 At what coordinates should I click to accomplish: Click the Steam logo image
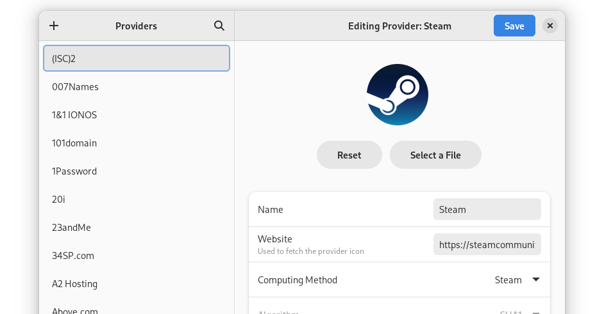coord(398,95)
